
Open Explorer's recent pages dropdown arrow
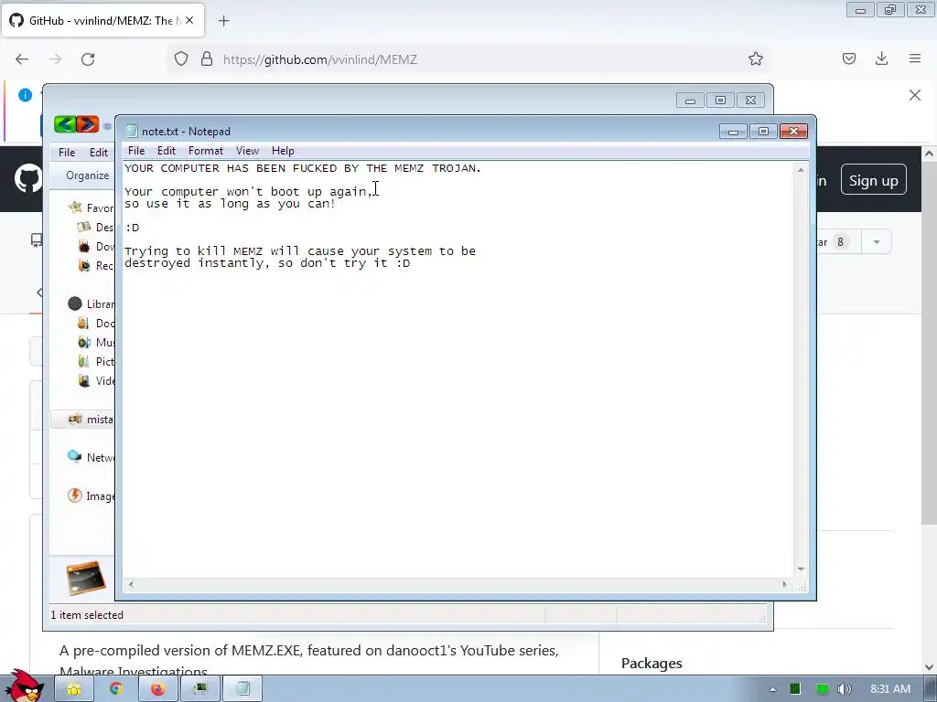point(107,126)
